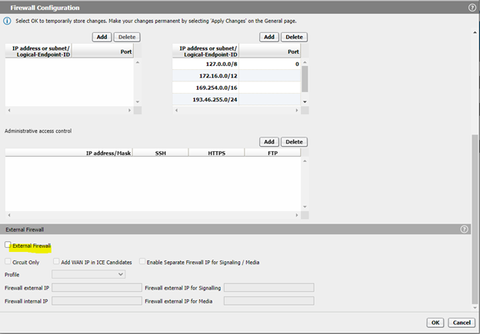
Task: Select the 172.16.0.0/12 entry
Action: click(236, 76)
